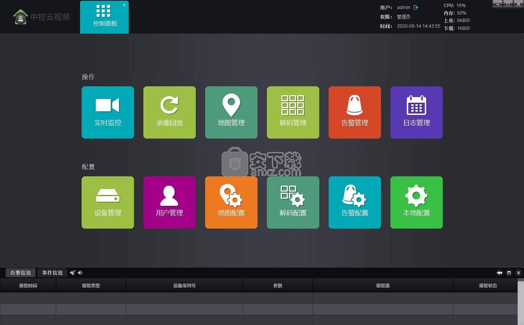Minimize the application window
The image size is (524, 325).
tap(497, 4)
